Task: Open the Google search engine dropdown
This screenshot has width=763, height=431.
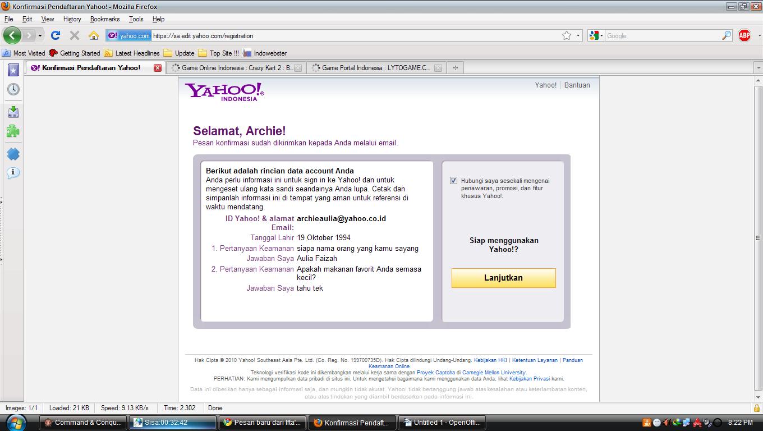Action: coord(596,35)
